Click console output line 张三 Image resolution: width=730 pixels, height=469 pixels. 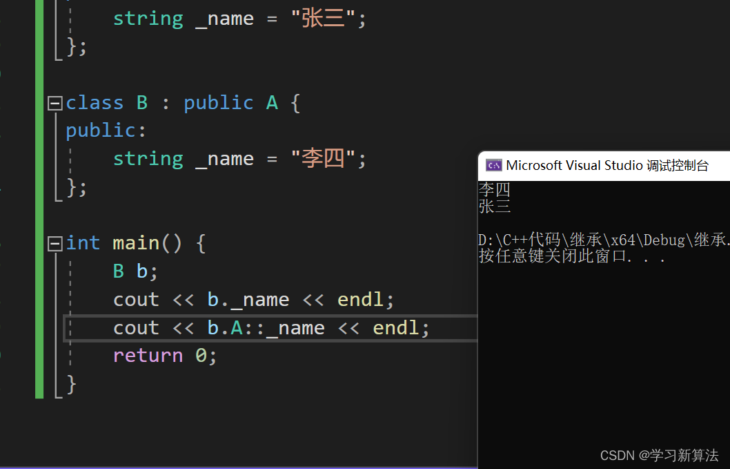(495, 206)
